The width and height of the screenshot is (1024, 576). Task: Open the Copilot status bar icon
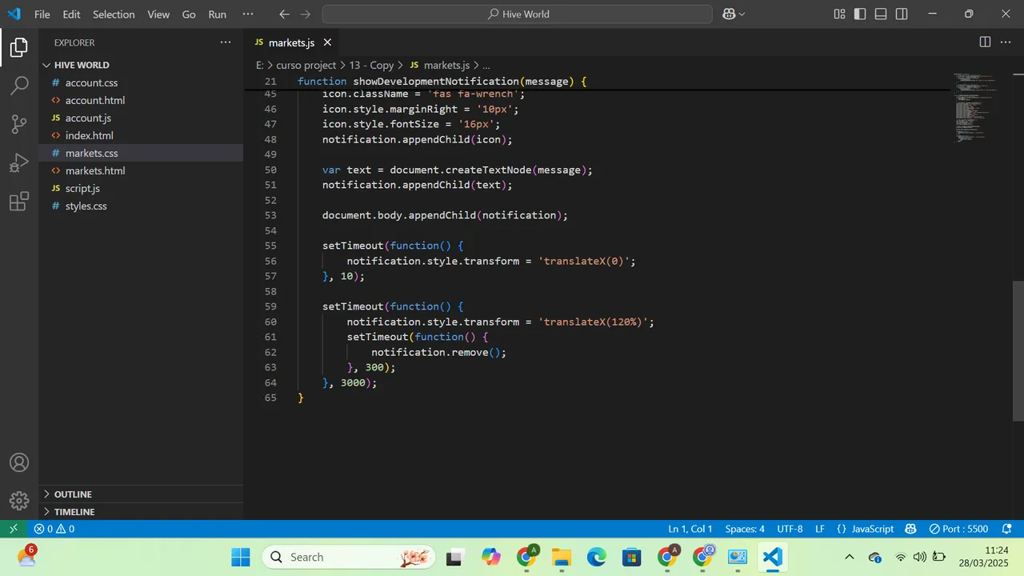[x=910, y=529]
